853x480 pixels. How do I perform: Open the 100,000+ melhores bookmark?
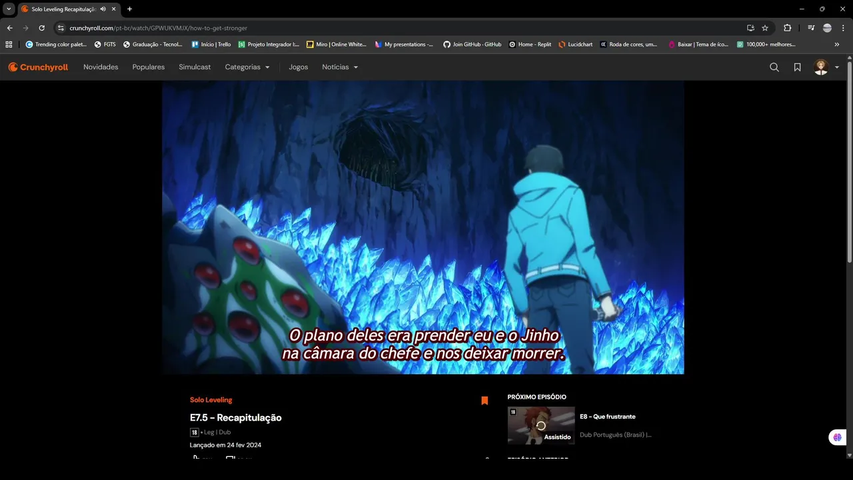tap(766, 45)
